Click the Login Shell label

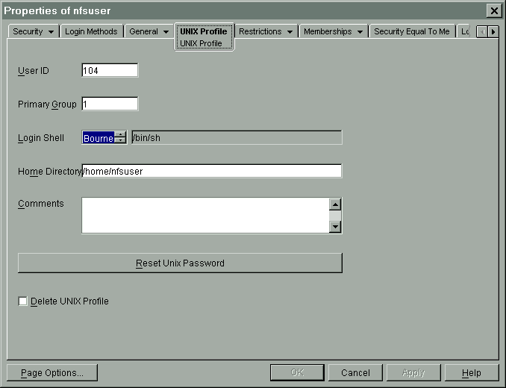(41, 138)
